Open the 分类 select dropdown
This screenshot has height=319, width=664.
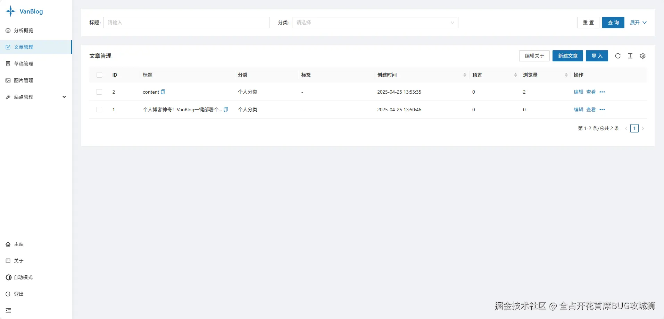tap(375, 23)
